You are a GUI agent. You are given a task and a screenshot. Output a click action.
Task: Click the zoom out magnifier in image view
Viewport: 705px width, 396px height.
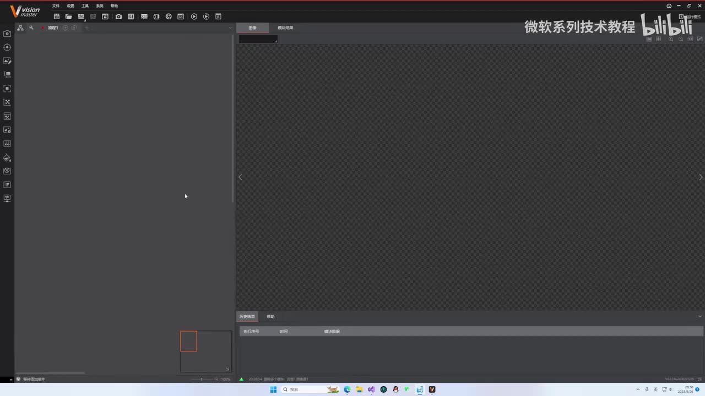click(x=681, y=39)
